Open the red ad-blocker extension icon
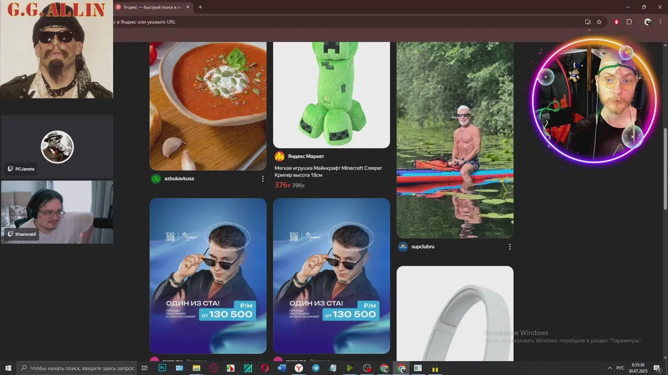This screenshot has width=668, height=375. [617, 22]
